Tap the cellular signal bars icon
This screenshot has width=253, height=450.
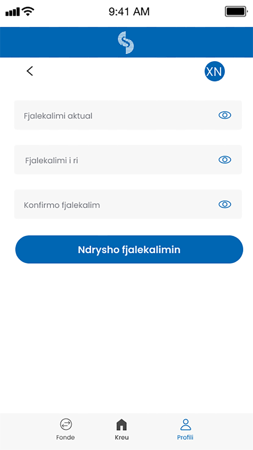point(12,12)
